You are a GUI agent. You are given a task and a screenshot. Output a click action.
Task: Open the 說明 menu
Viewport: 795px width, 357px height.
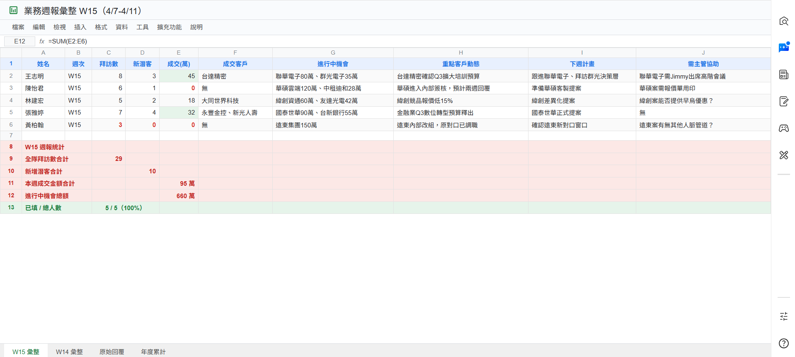click(196, 27)
